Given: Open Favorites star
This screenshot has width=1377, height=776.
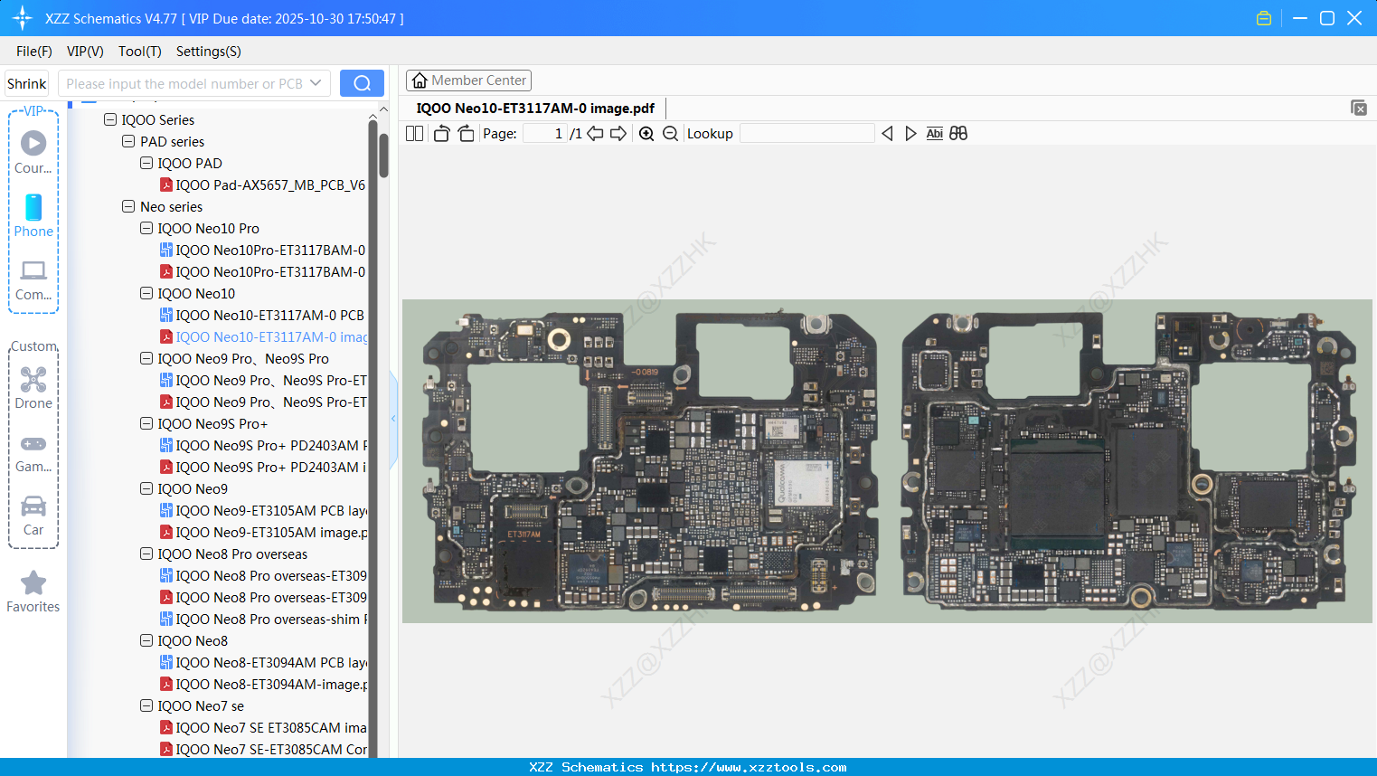Looking at the screenshot, I should [33, 592].
